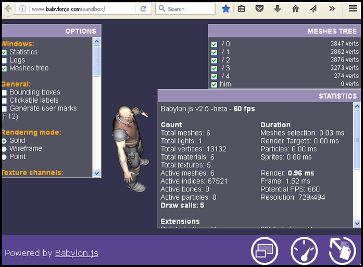Show bookmarks list icon

(242, 9)
